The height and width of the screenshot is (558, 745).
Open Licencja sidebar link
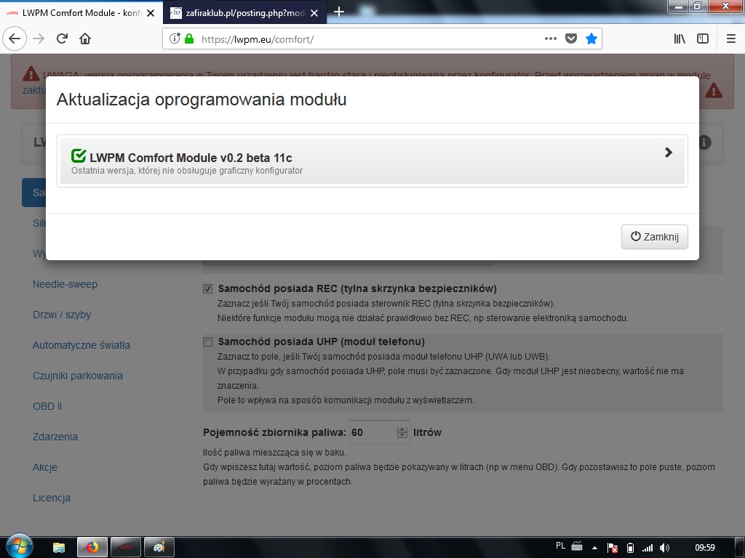pyautogui.click(x=52, y=498)
